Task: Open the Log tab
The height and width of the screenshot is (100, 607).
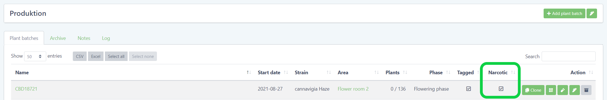Action: pyautogui.click(x=106, y=38)
